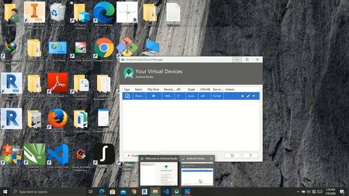Open AVD Manager help question mark button
Viewport: 349px width, 196px height.
point(250,155)
